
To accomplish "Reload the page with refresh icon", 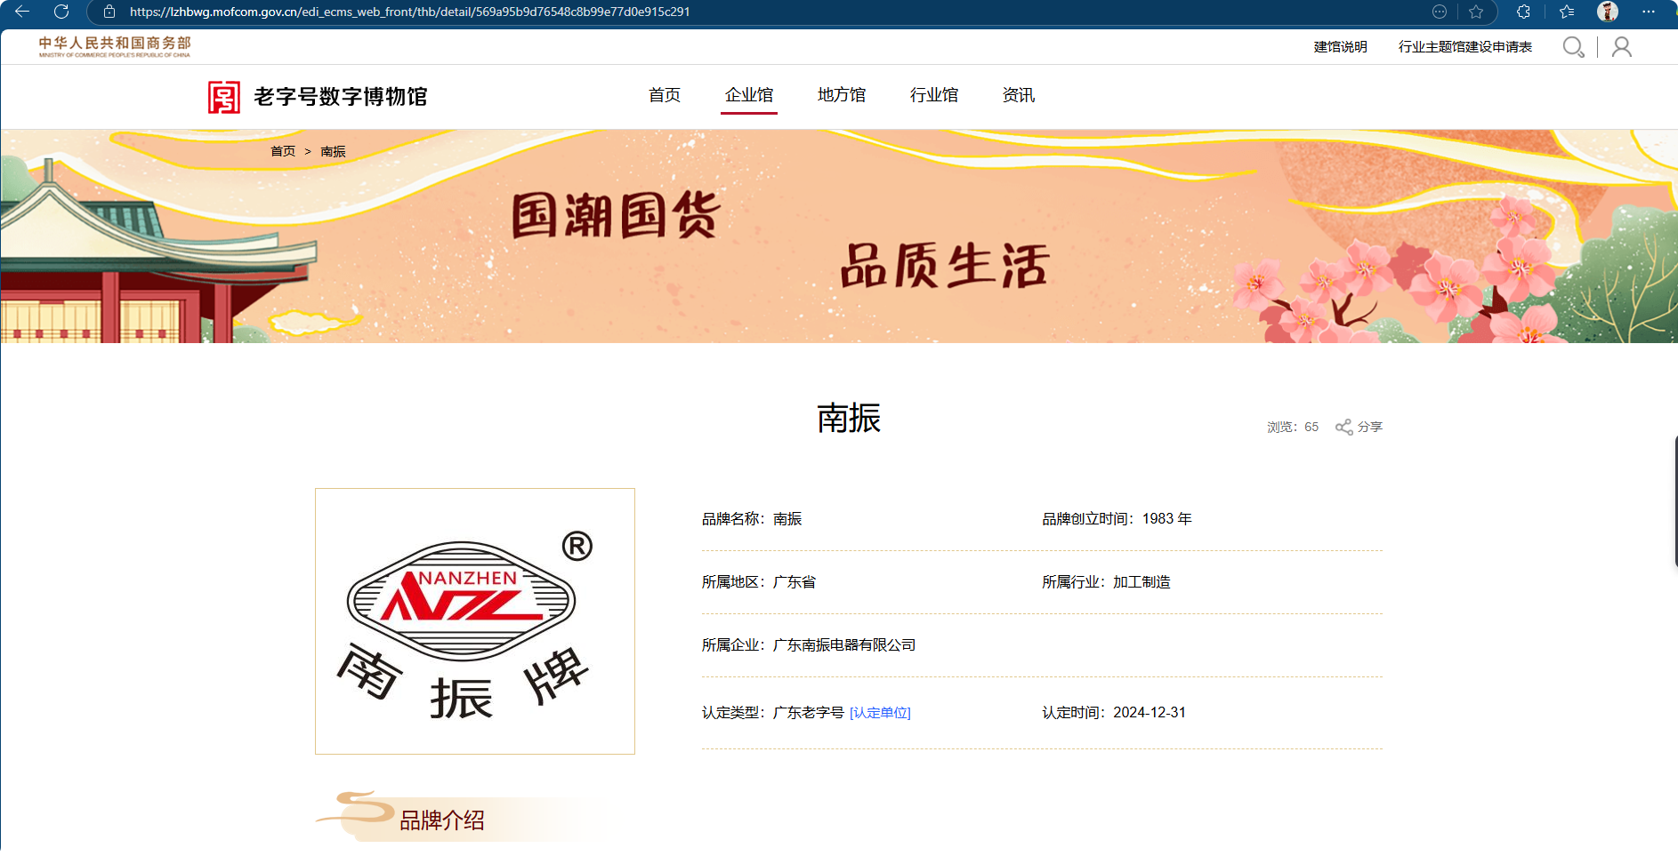I will [61, 12].
